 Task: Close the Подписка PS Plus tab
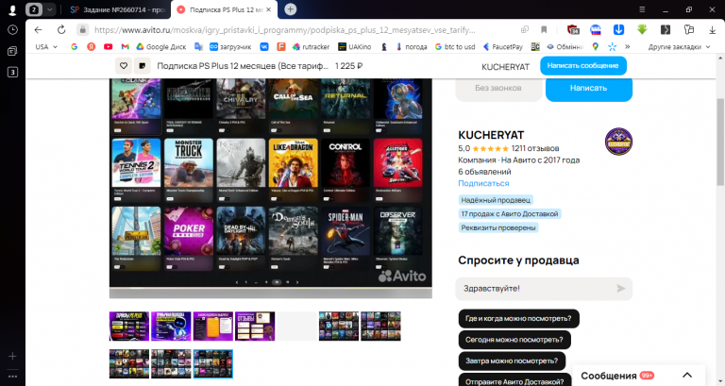269,9
